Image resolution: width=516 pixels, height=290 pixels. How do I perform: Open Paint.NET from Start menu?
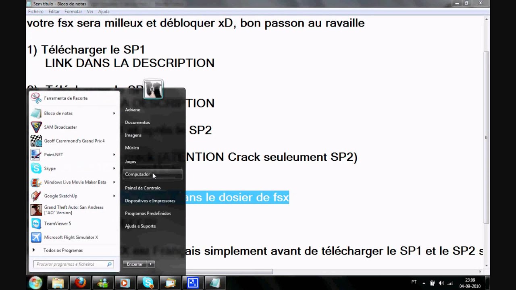coord(75,155)
